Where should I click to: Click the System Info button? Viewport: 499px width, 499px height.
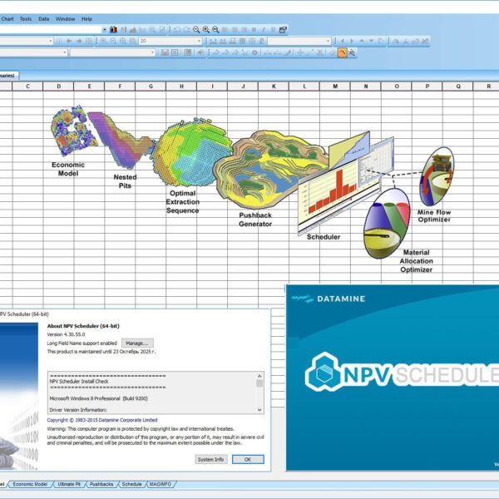[x=210, y=459]
